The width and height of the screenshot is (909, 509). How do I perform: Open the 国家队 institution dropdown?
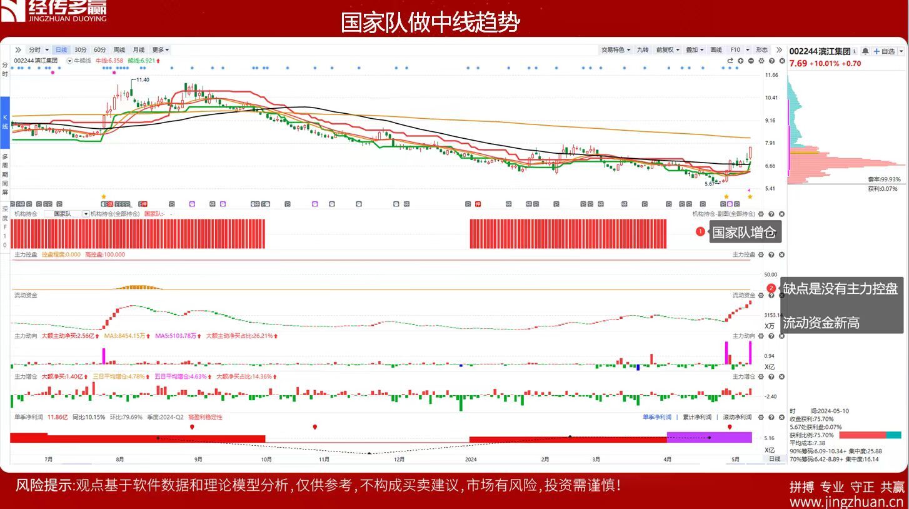[x=86, y=214]
